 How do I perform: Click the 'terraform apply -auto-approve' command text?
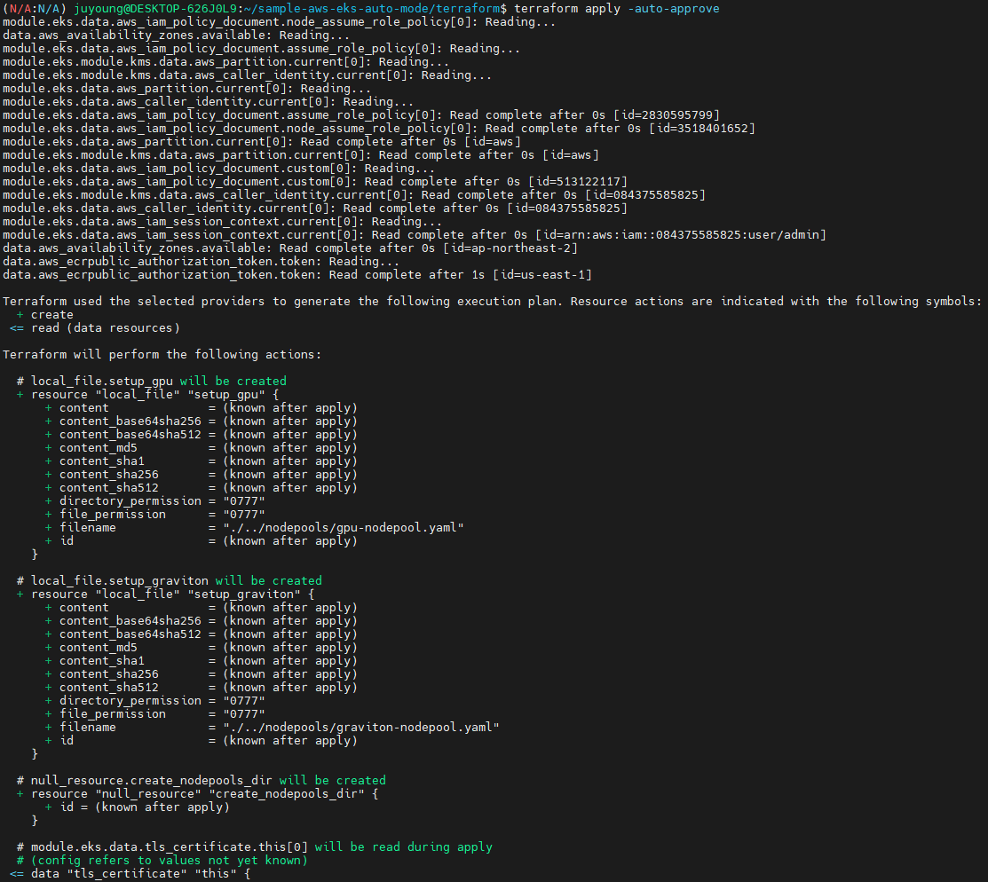pos(616,9)
